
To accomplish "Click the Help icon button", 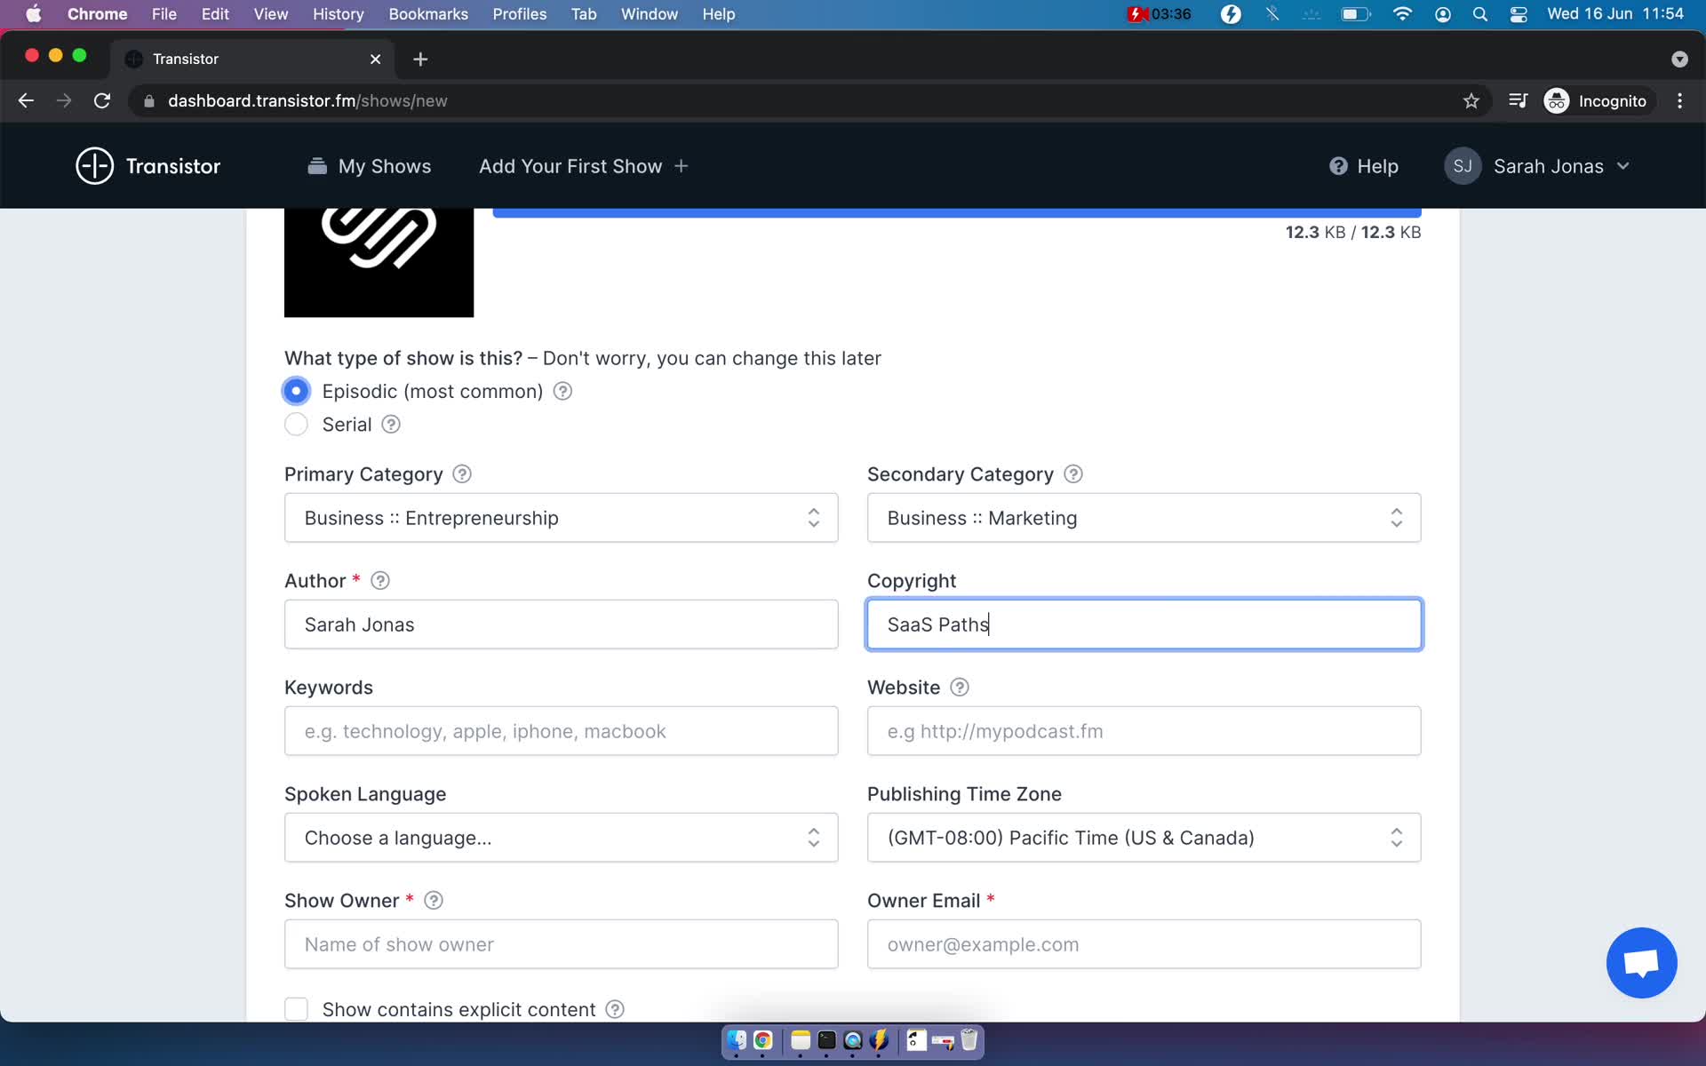I will pyautogui.click(x=1337, y=166).
